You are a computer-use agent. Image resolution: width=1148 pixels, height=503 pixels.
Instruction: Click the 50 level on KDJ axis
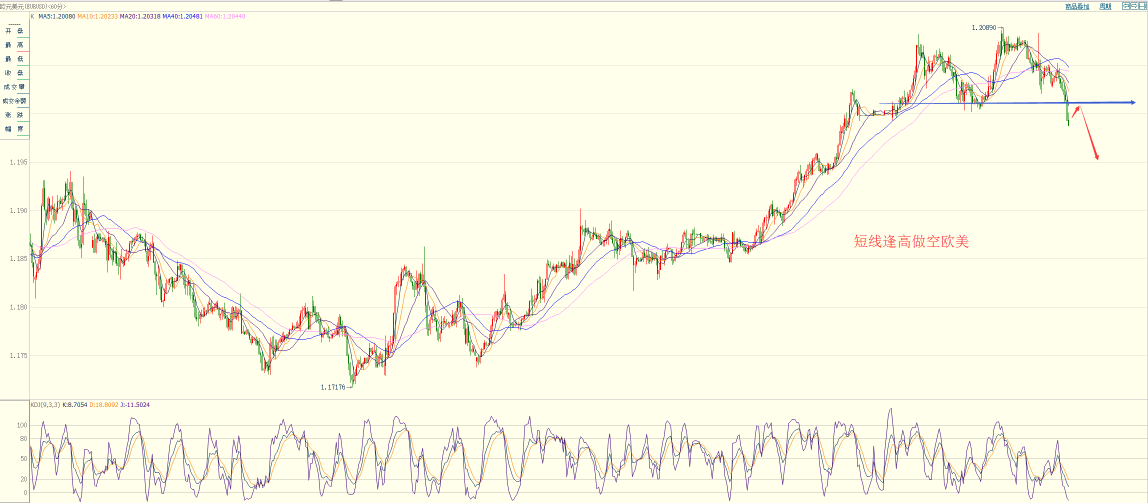24,459
